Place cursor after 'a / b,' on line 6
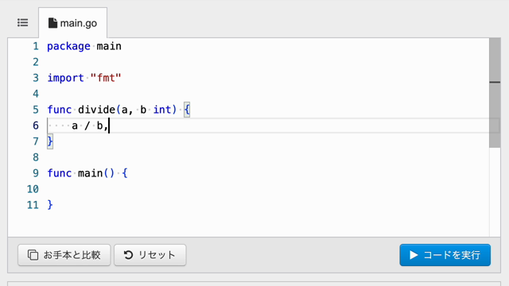This screenshot has height=286, width=509. point(109,126)
